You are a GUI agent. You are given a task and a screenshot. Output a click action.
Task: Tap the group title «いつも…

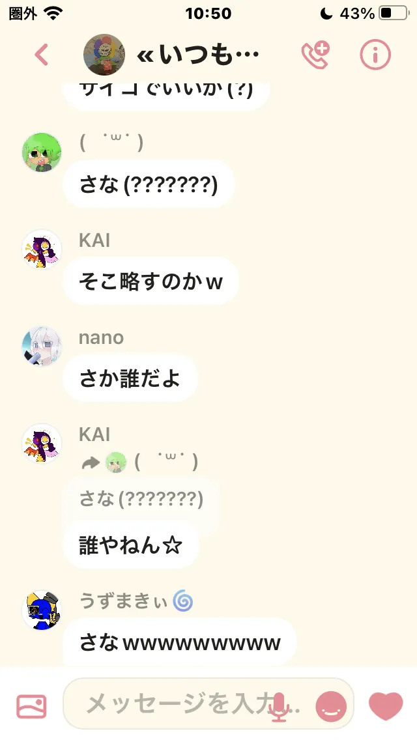197,55
